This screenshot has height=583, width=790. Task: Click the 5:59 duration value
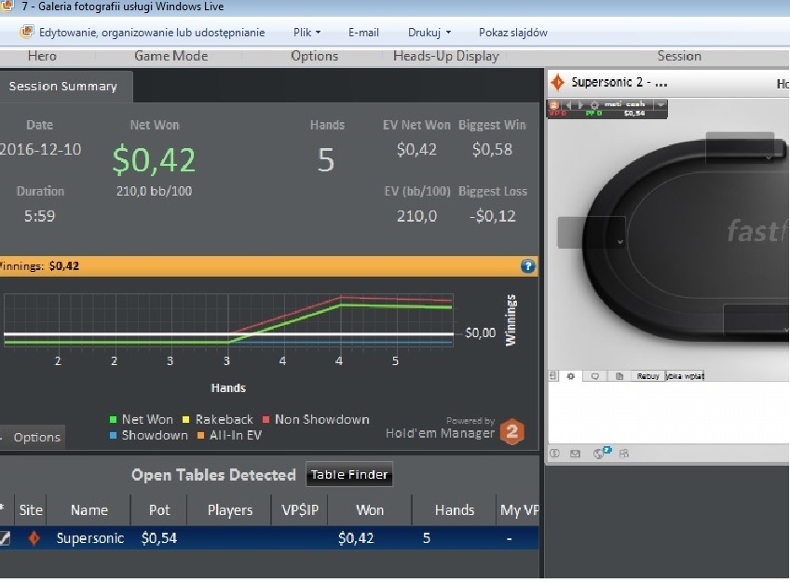(39, 216)
